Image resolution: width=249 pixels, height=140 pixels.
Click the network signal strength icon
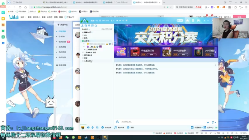coord(216,128)
